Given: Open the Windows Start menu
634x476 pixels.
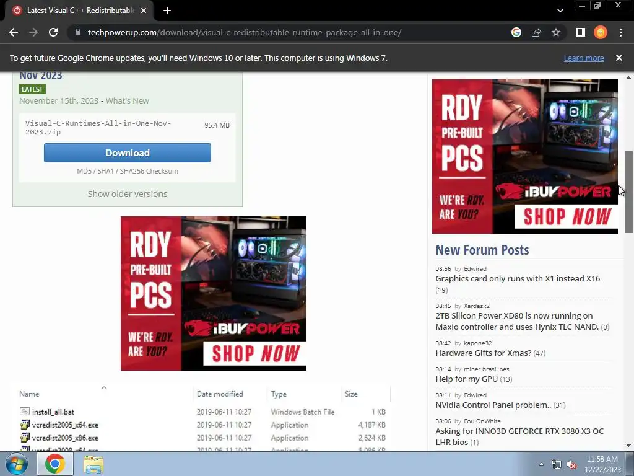Looking at the screenshot, I should pyautogui.click(x=16, y=464).
